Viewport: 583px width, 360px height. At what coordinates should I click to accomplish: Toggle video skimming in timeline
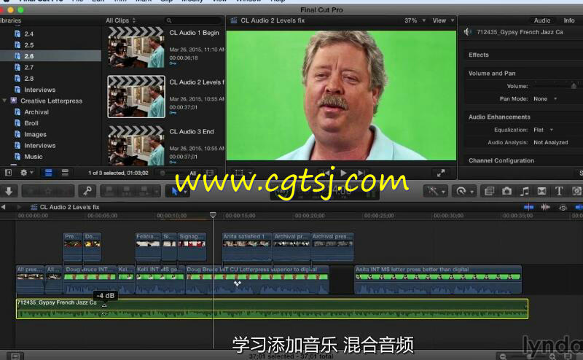click(528, 207)
